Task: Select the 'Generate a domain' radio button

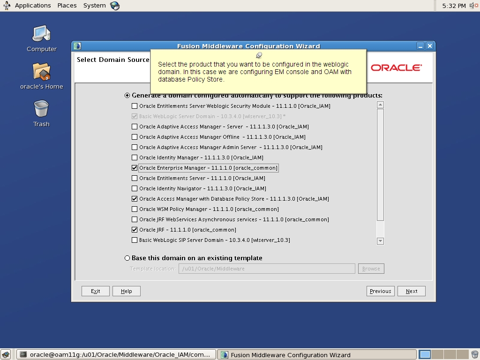Action: [127, 95]
